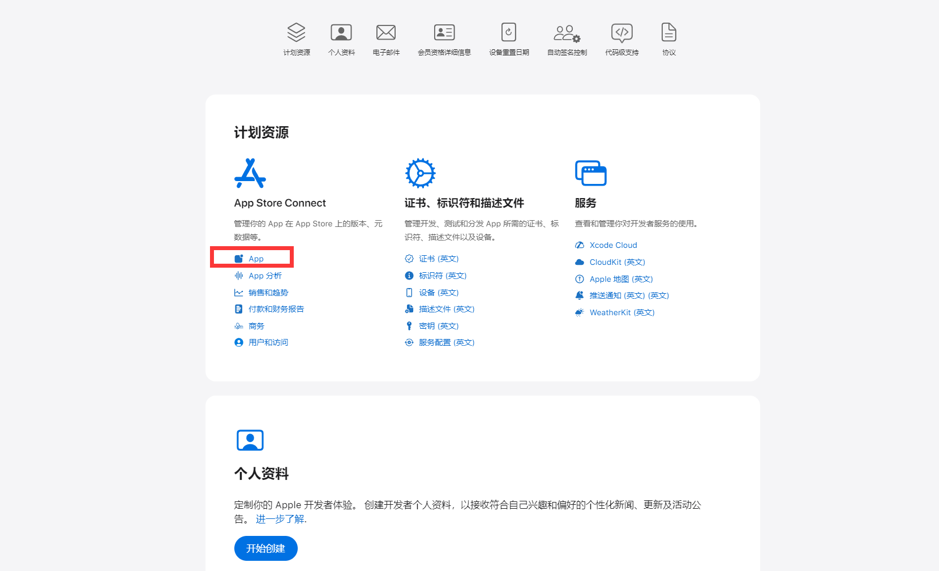Click the 开始创建 button

(266, 548)
